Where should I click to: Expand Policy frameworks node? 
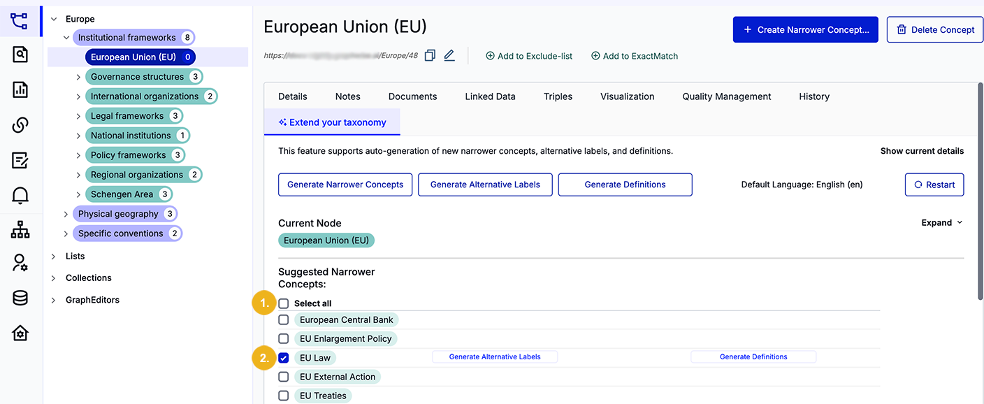point(78,155)
